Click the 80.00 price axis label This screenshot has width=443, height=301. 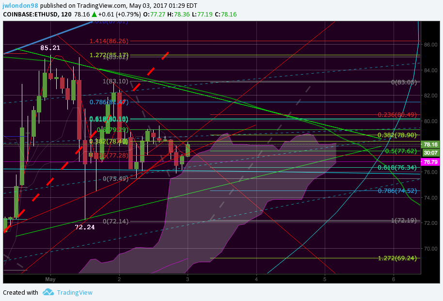tap(430, 121)
